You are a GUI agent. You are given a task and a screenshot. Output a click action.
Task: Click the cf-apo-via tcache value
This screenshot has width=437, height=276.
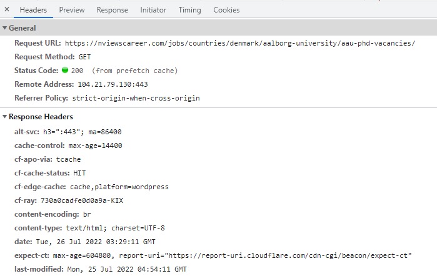coord(68,159)
